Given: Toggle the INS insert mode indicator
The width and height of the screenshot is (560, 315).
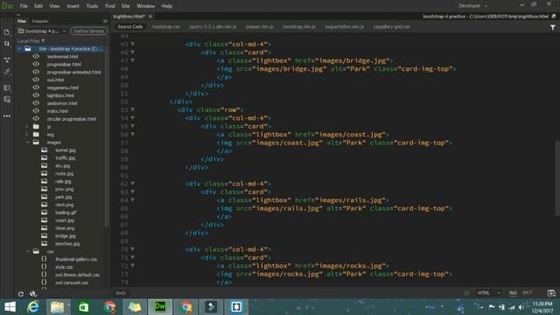Looking at the screenshot, I should [513, 293].
